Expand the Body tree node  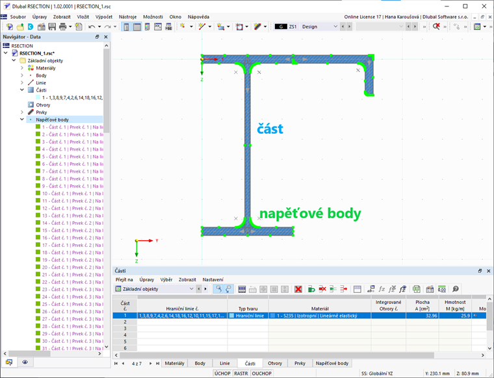pos(22,75)
